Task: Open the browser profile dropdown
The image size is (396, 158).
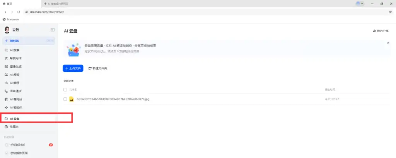Action: click(360, 4)
